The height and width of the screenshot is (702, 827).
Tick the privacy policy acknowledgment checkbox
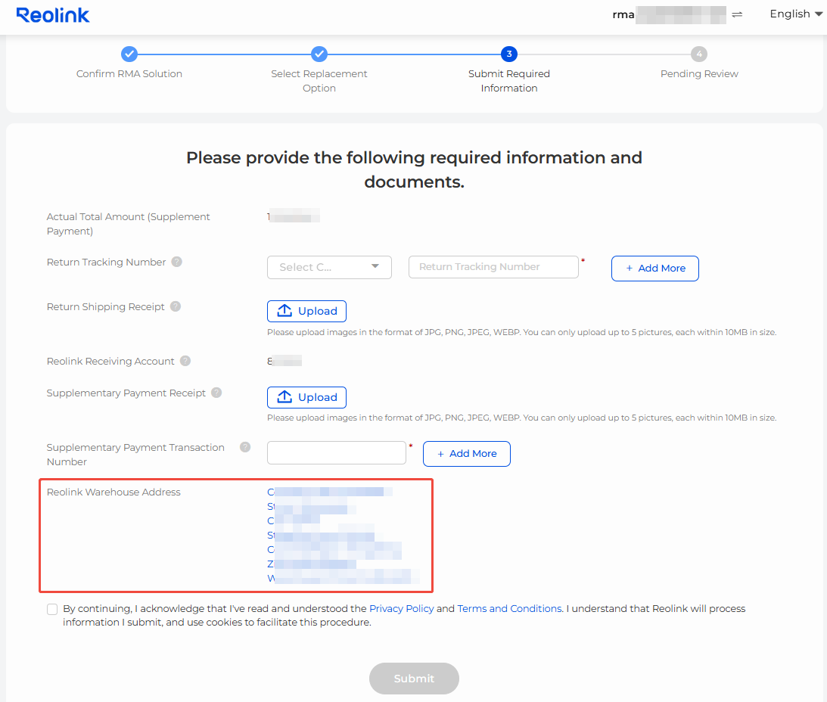52,609
